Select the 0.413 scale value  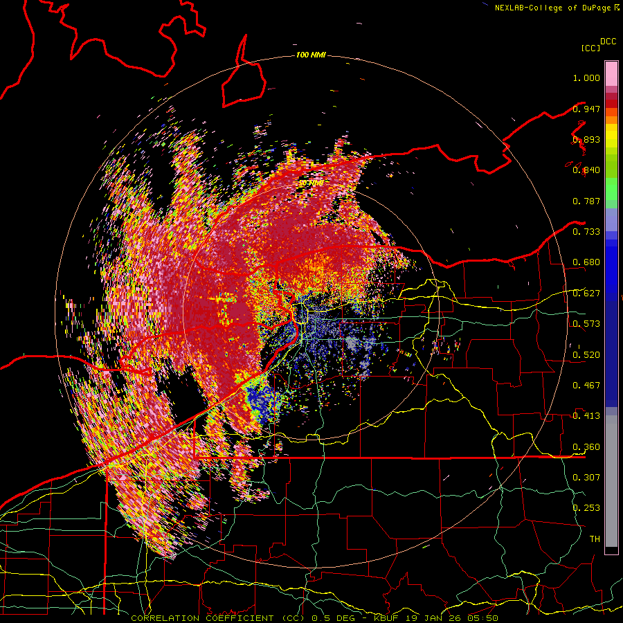tap(586, 416)
